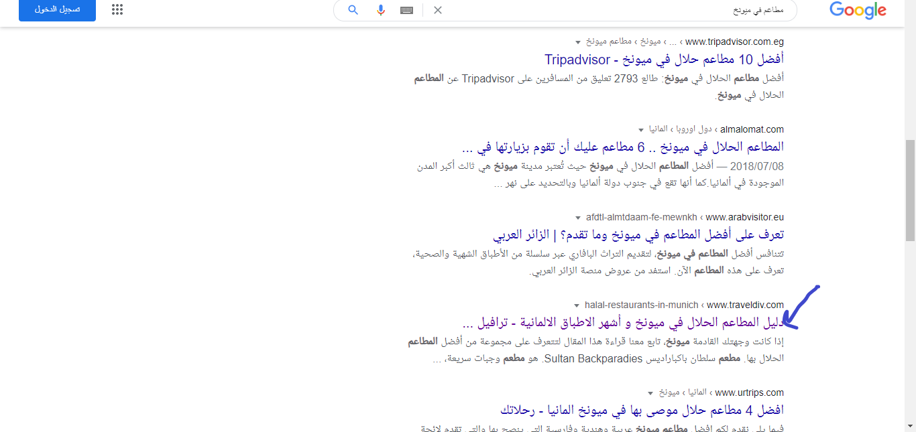Click the www.arabvisitor.eu URL text

[x=744, y=217]
